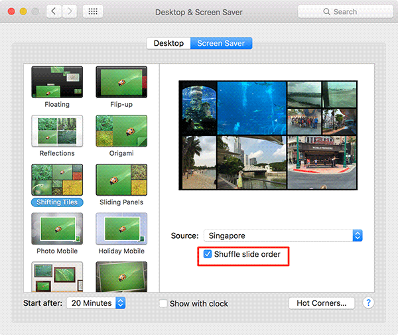Click the Origami label text

point(121,153)
